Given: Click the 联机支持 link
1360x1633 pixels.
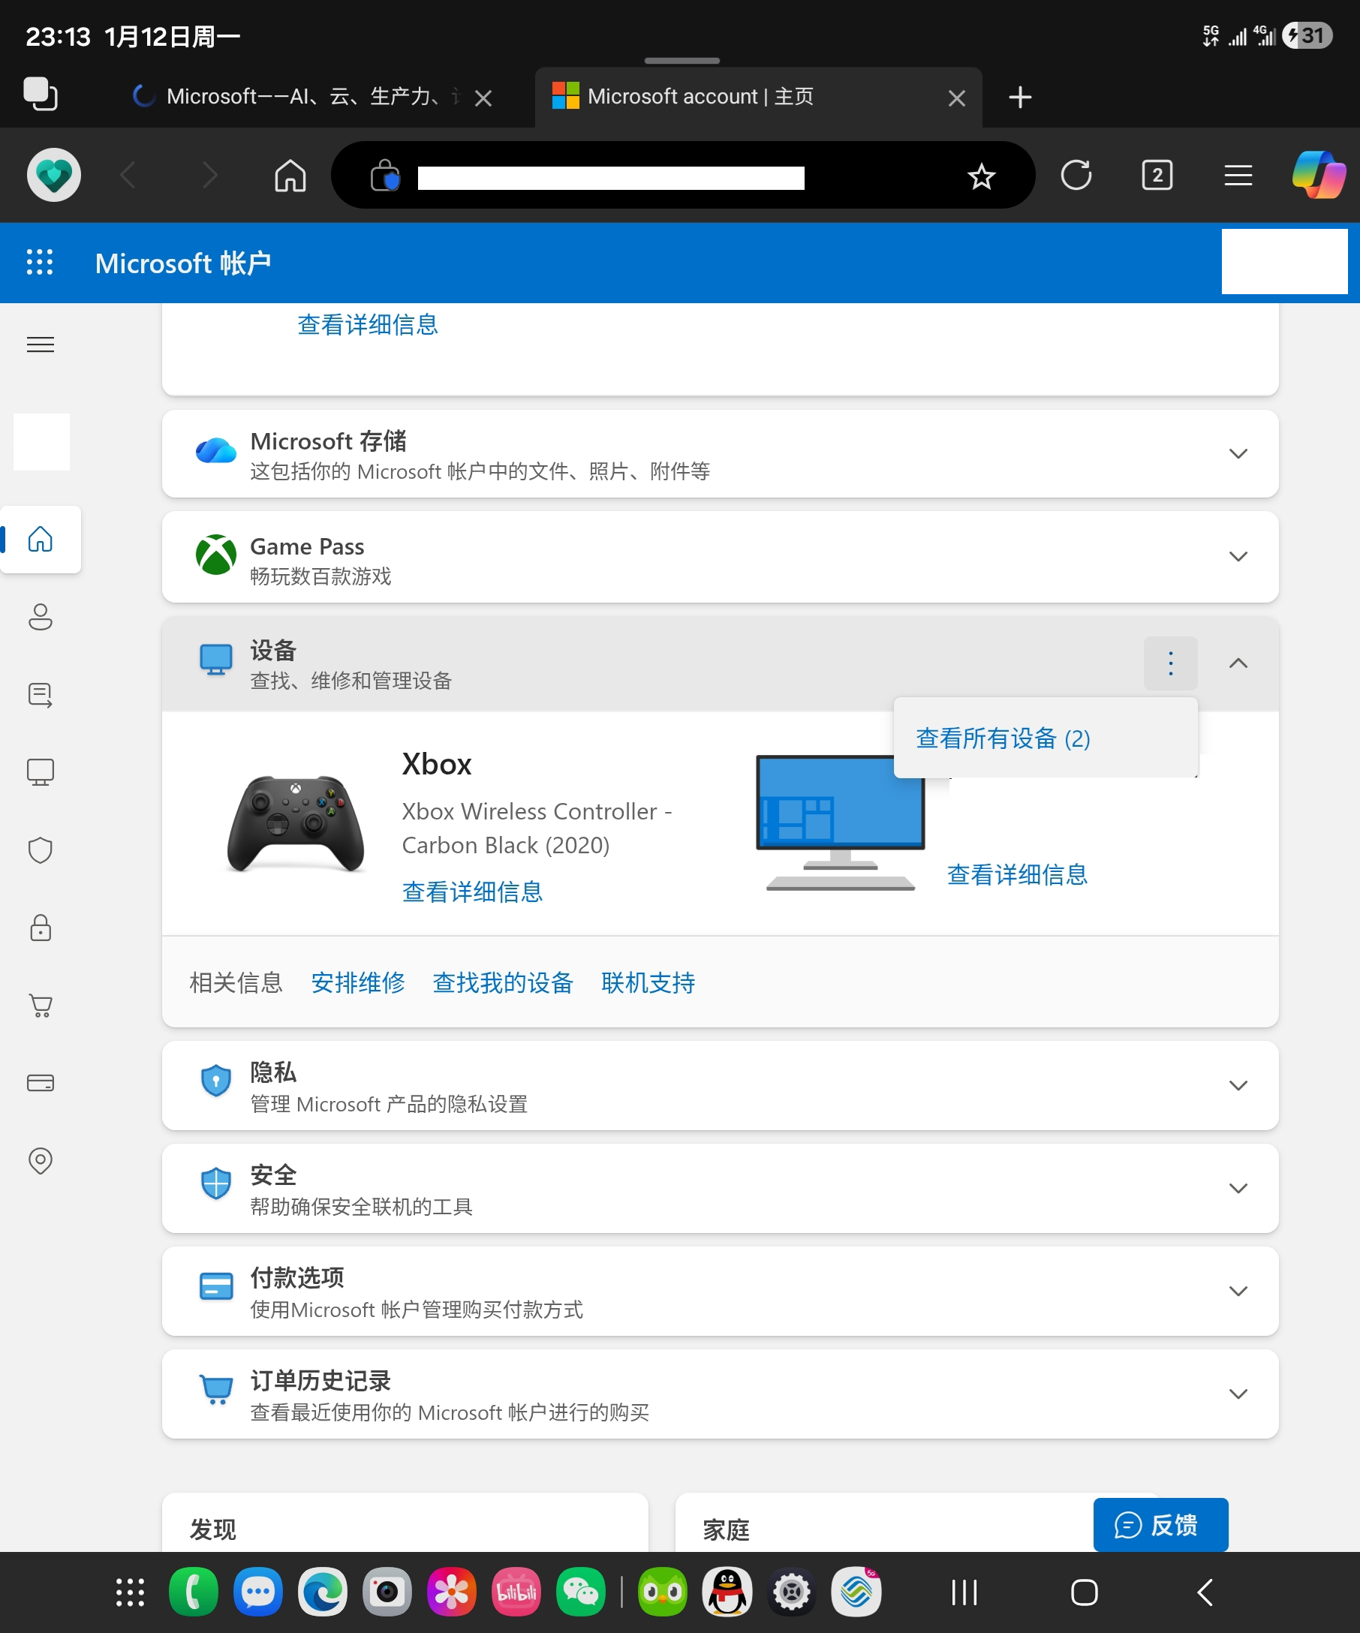Looking at the screenshot, I should click(648, 983).
